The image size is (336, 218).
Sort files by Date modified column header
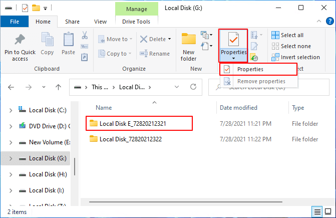tap(238, 108)
